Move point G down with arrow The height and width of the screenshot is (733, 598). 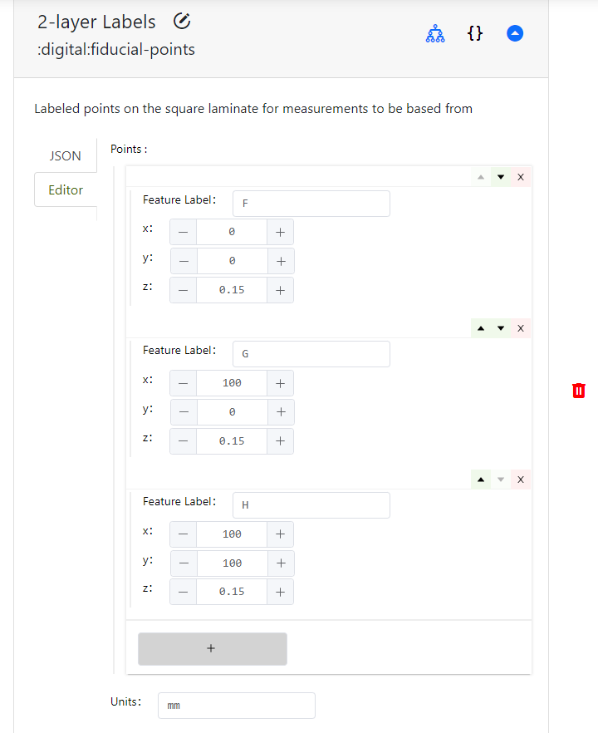coord(501,328)
